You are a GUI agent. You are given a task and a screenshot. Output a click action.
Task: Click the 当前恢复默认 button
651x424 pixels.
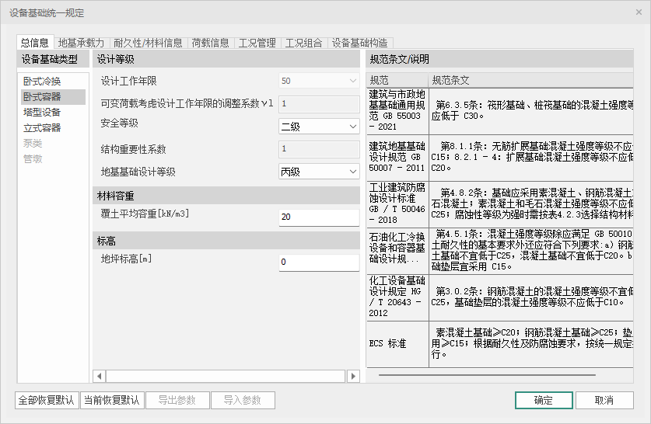pos(111,401)
